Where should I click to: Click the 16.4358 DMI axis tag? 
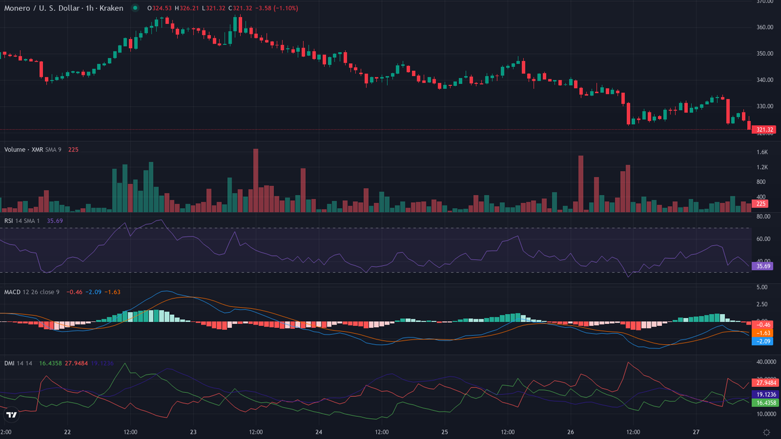[765, 403]
